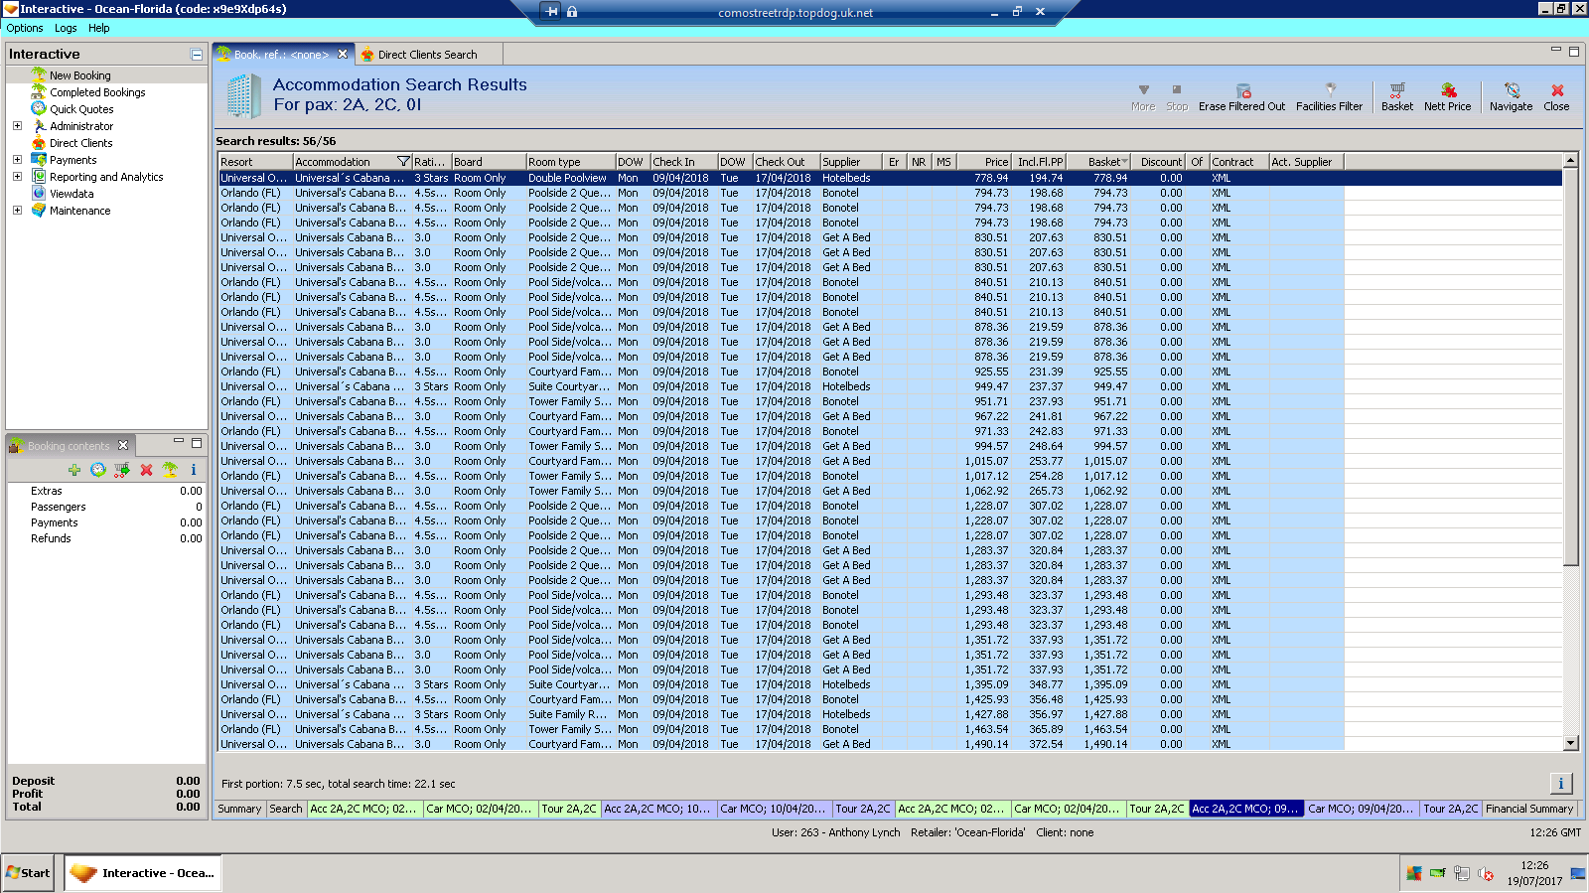Expand the Maintenance tree node

tap(17, 211)
